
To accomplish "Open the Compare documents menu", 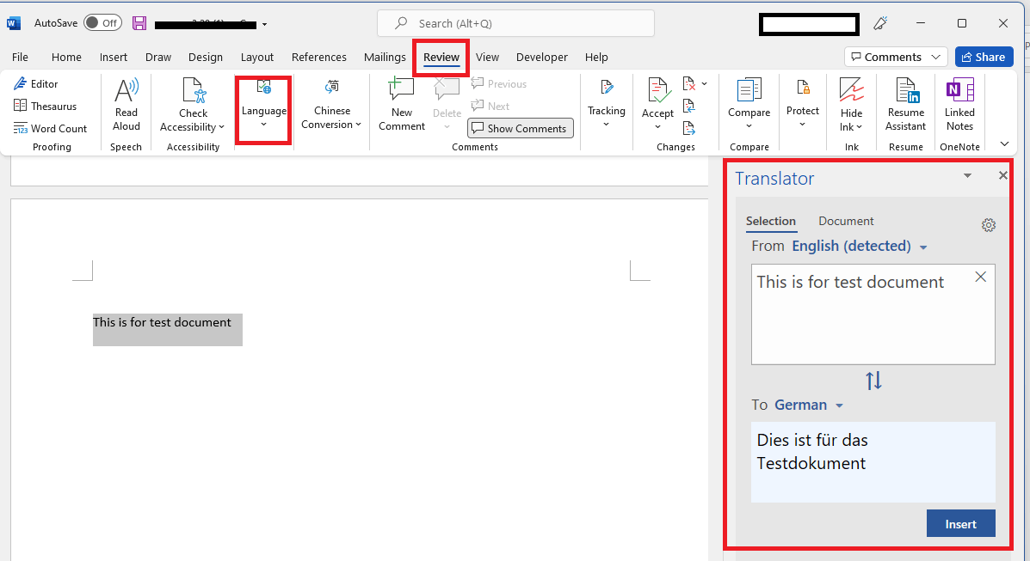I will (749, 105).
